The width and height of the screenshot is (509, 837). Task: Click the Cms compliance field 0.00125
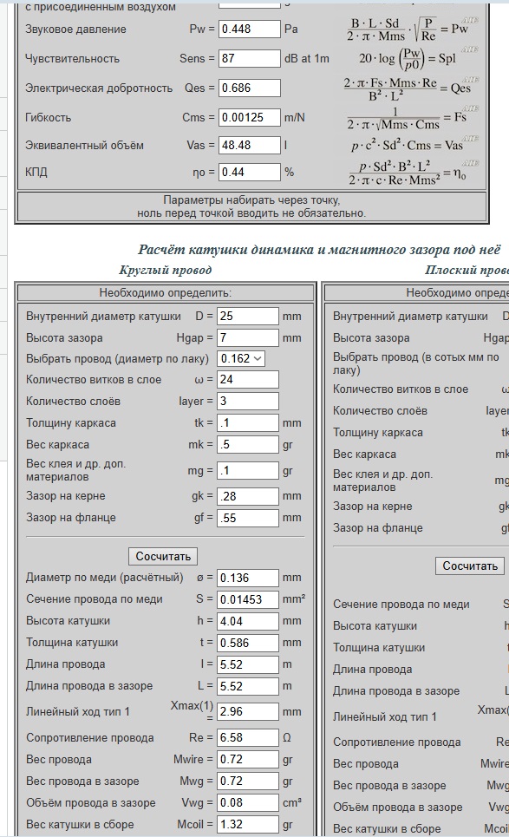coord(249,117)
